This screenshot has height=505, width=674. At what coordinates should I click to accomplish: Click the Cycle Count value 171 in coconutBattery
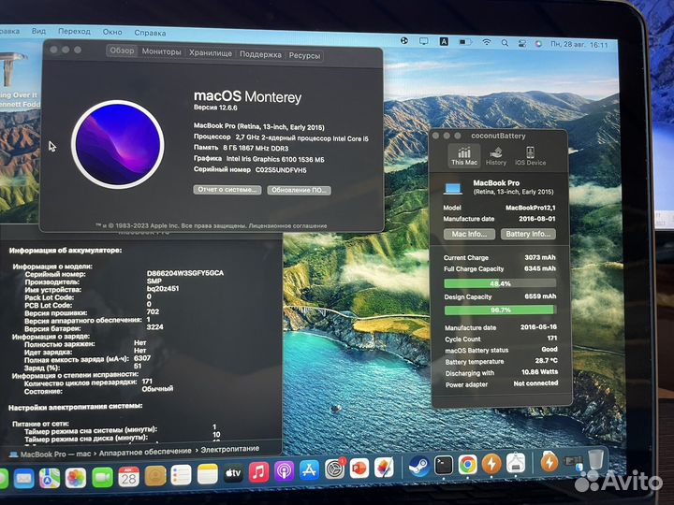[x=552, y=338]
